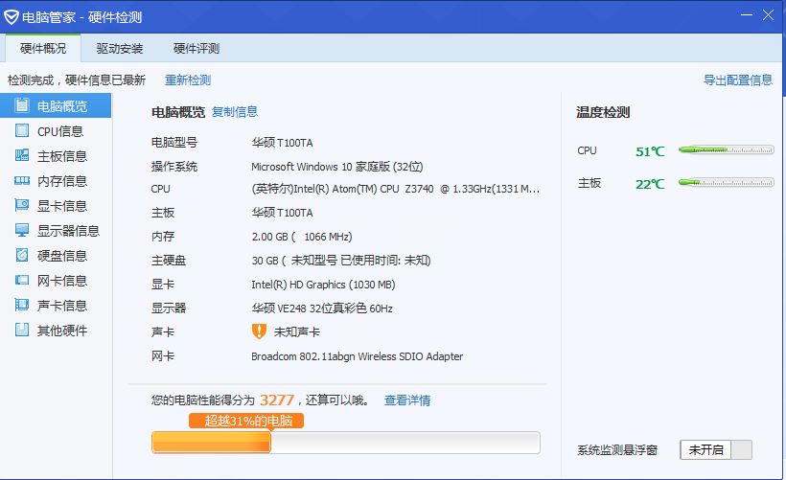The width and height of the screenshot is (786, 480).
Task: Click the 30 GB 主硬盘 value text
Action: pos(341,260)
